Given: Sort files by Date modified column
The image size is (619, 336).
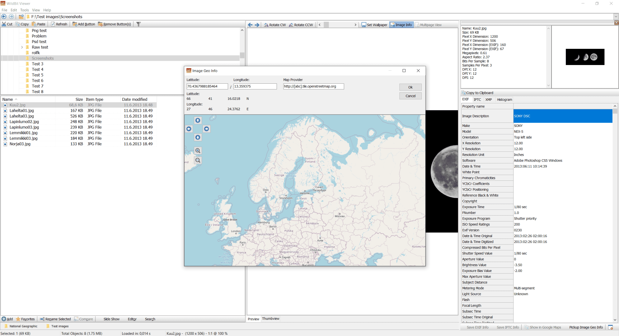Looking at the screenshot, I should (138, 99).
